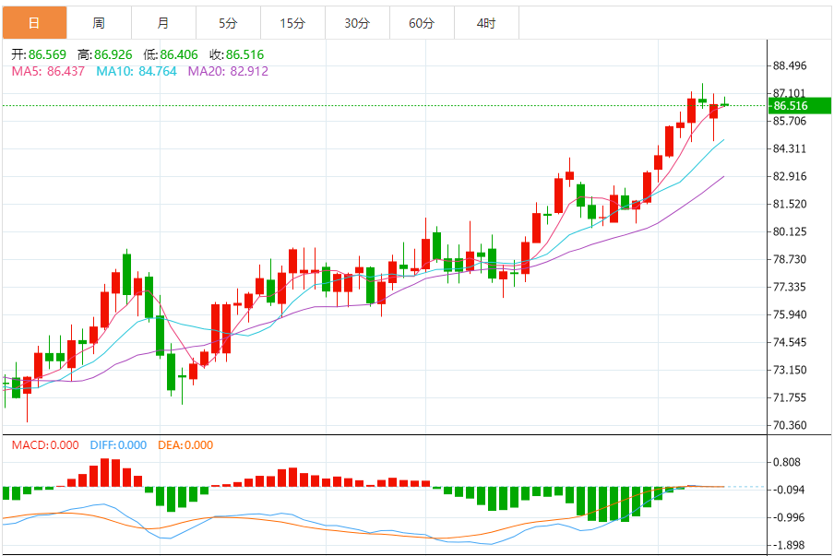The width and height of the screenshot is (834, 556).
Task: Click the MA20: 82.912 indicator label
Action: point(228,71)
